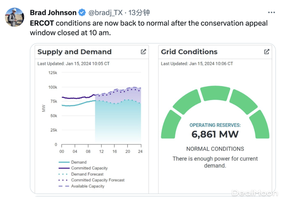Click the Available Capacity dashed legend icon

[x=64, y=186]
